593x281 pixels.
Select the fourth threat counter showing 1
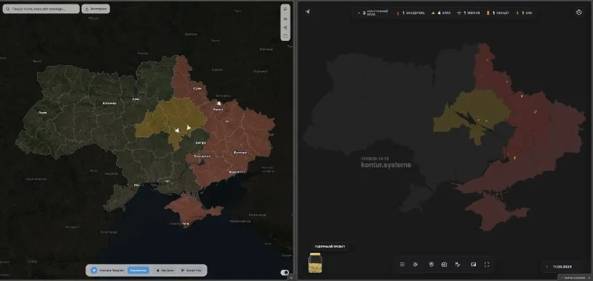click(468, 13)
